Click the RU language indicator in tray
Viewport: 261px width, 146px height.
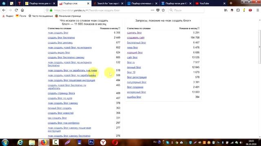155,142
